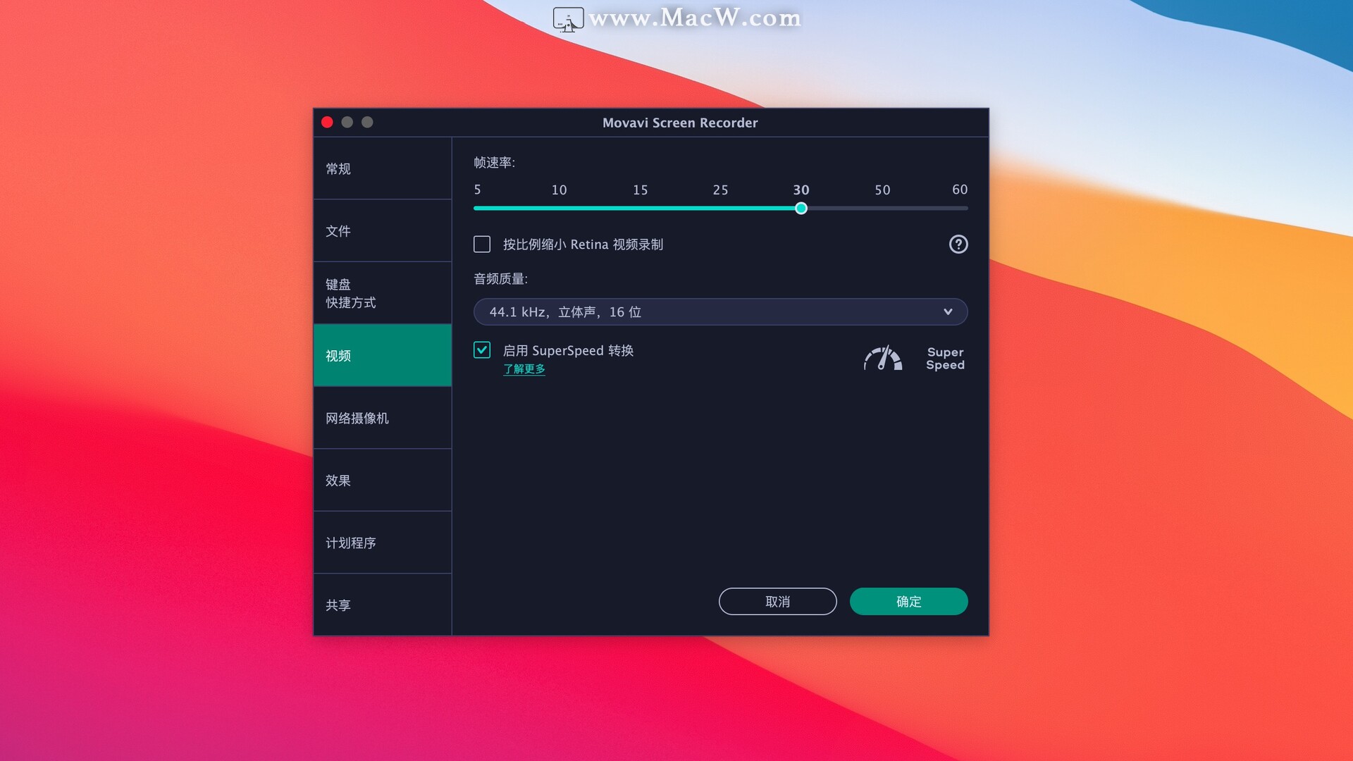
Task: Click the SuperSpeed speedometer icon
Action: pos(883,358)
